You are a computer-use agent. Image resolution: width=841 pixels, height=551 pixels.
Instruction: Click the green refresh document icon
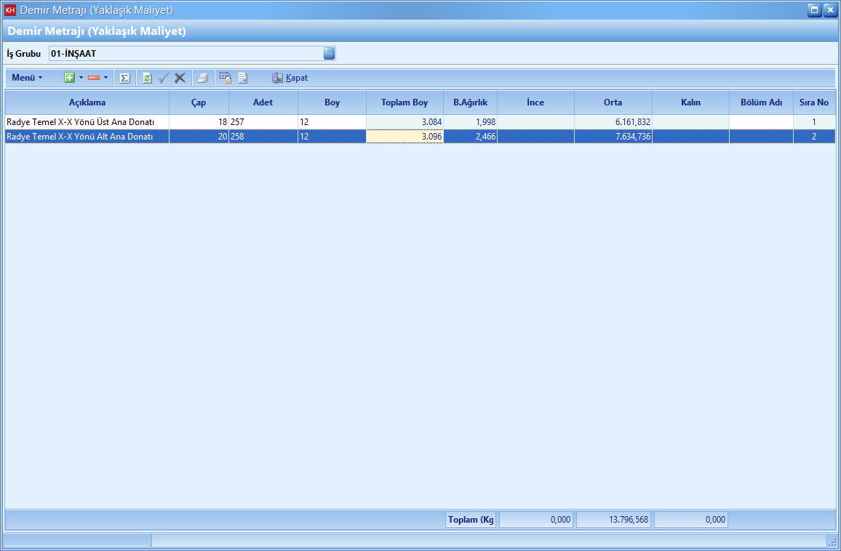pos(147,78)
